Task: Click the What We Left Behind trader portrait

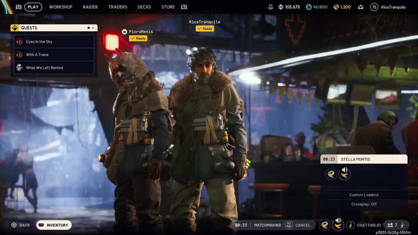Action: [x=19, y=68]
